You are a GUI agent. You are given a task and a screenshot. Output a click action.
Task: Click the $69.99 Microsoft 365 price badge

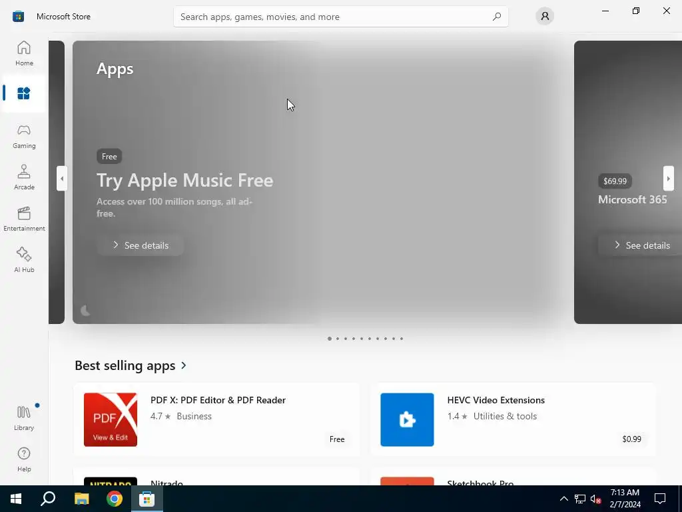click(615, 181)
